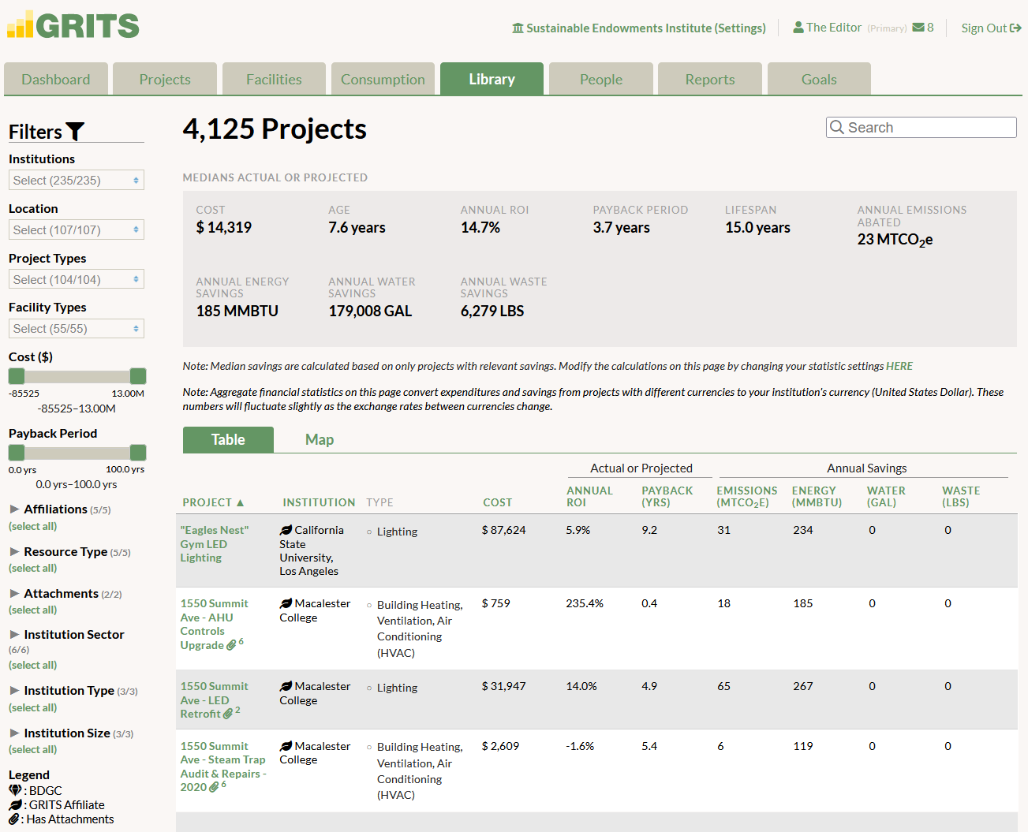Click the Cost slider maximum handle
This screenshot has width=1028, height=832.
[x=138, y=376]
